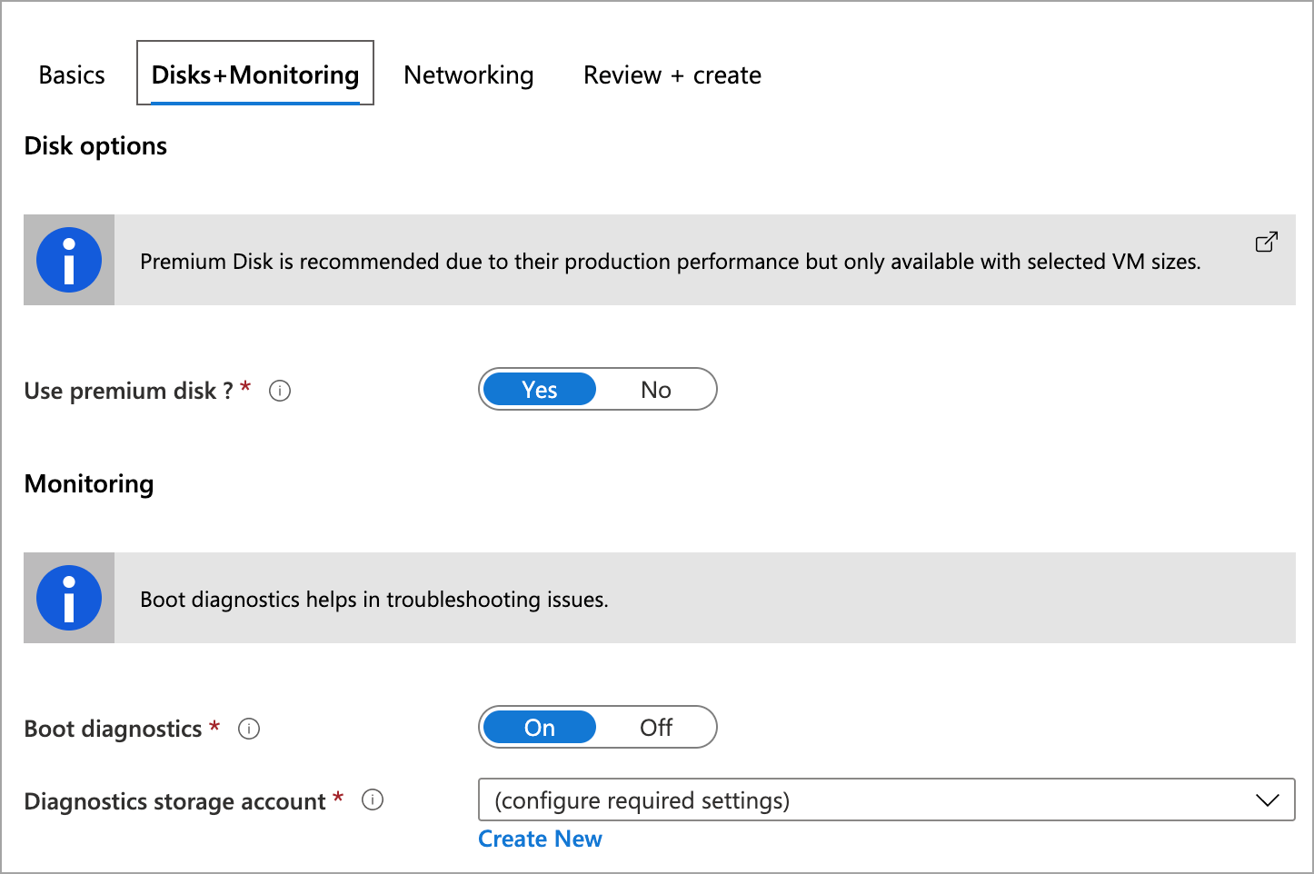Select No for Use premium disk
This screenshot has height=874, width=1314.
[656, 389]
